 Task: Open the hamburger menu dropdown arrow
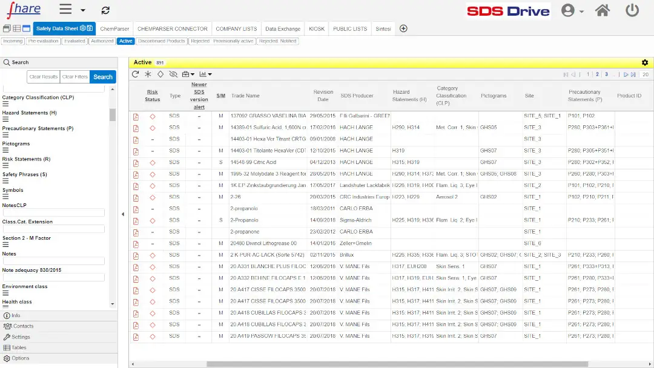(x=82, y=10)
